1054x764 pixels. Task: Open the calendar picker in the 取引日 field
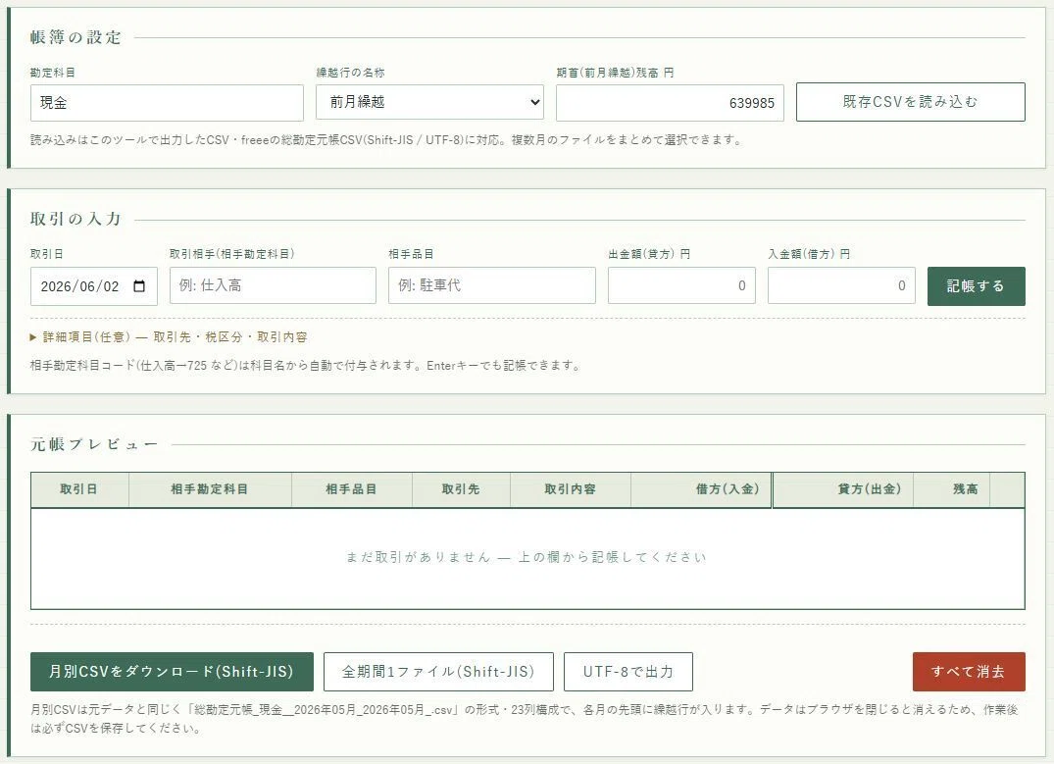click(139, 286)
